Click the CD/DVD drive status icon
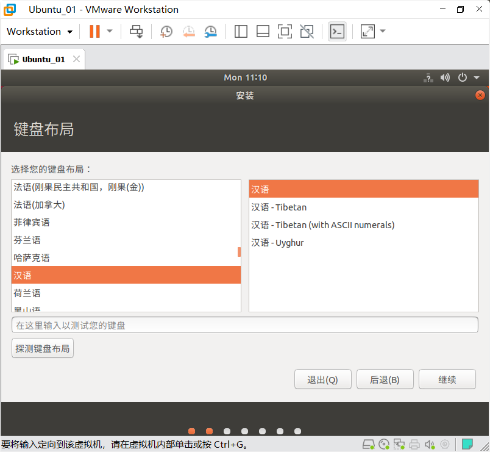 [x=384, y=444]
